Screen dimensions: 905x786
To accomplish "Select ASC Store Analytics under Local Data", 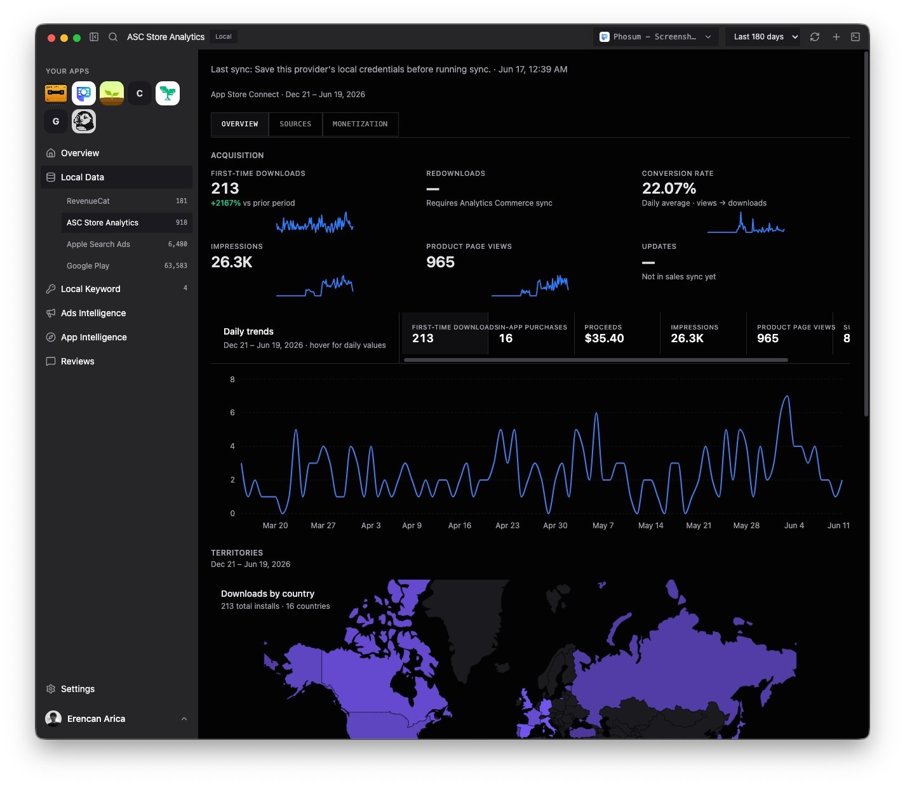I will click(126, 223).
